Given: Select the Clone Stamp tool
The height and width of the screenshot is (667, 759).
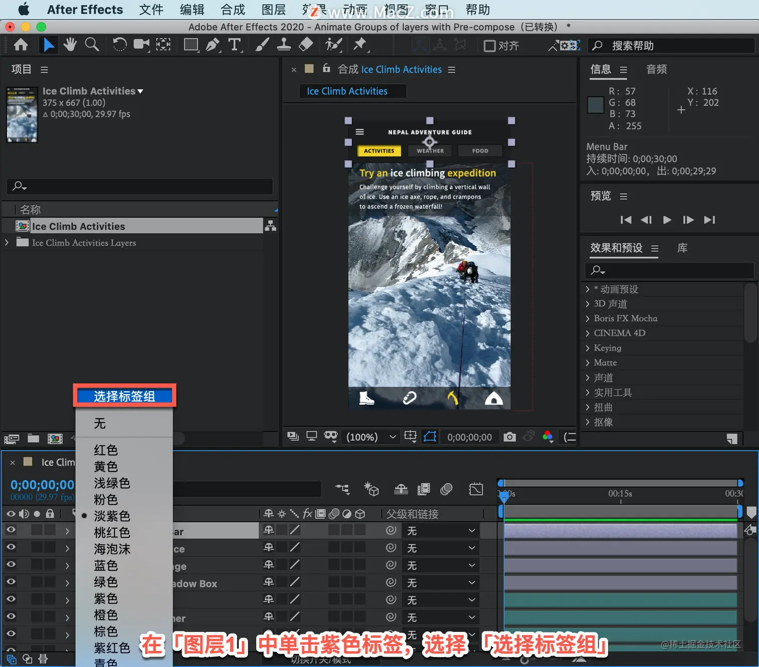Looking at the screenshot, I should [x=284, y=45].
